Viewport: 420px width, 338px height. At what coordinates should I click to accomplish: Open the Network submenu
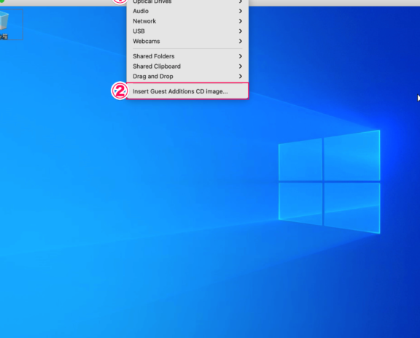[187, 21]
